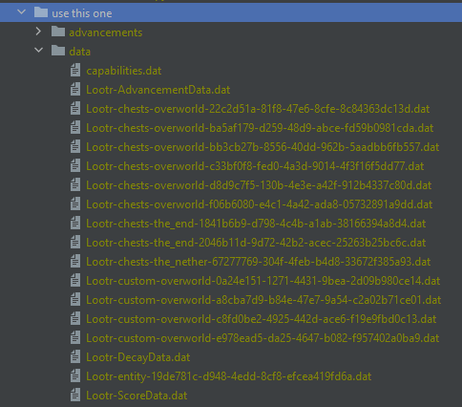This screenshot has height=407, width=462.
Task: Select Lootr-chests-the_nether-67277769 file
Action: tap(259, 262)
